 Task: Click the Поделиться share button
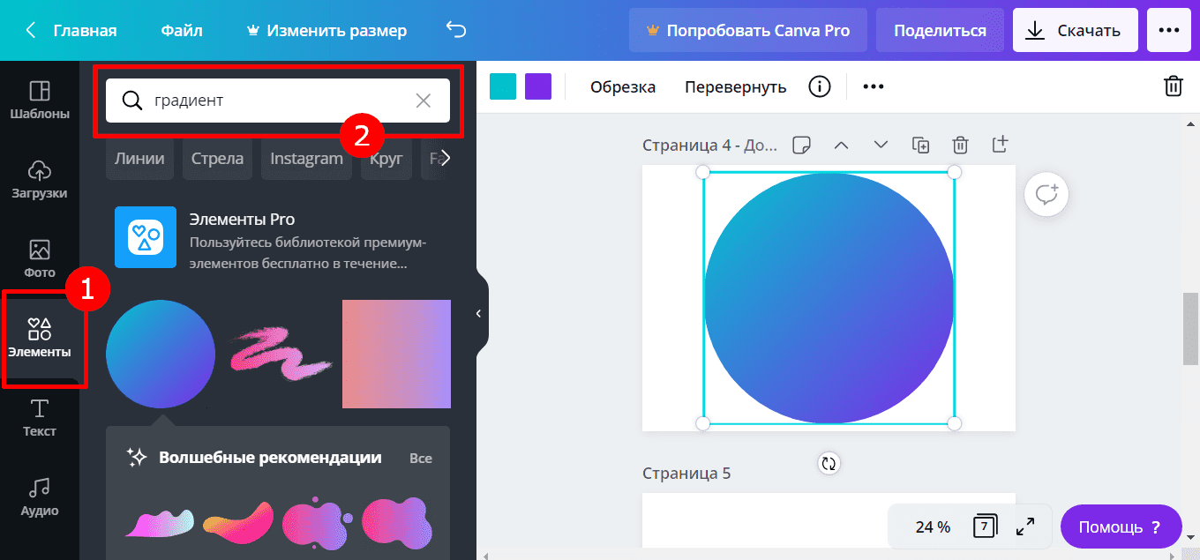[x=940, y=30]
